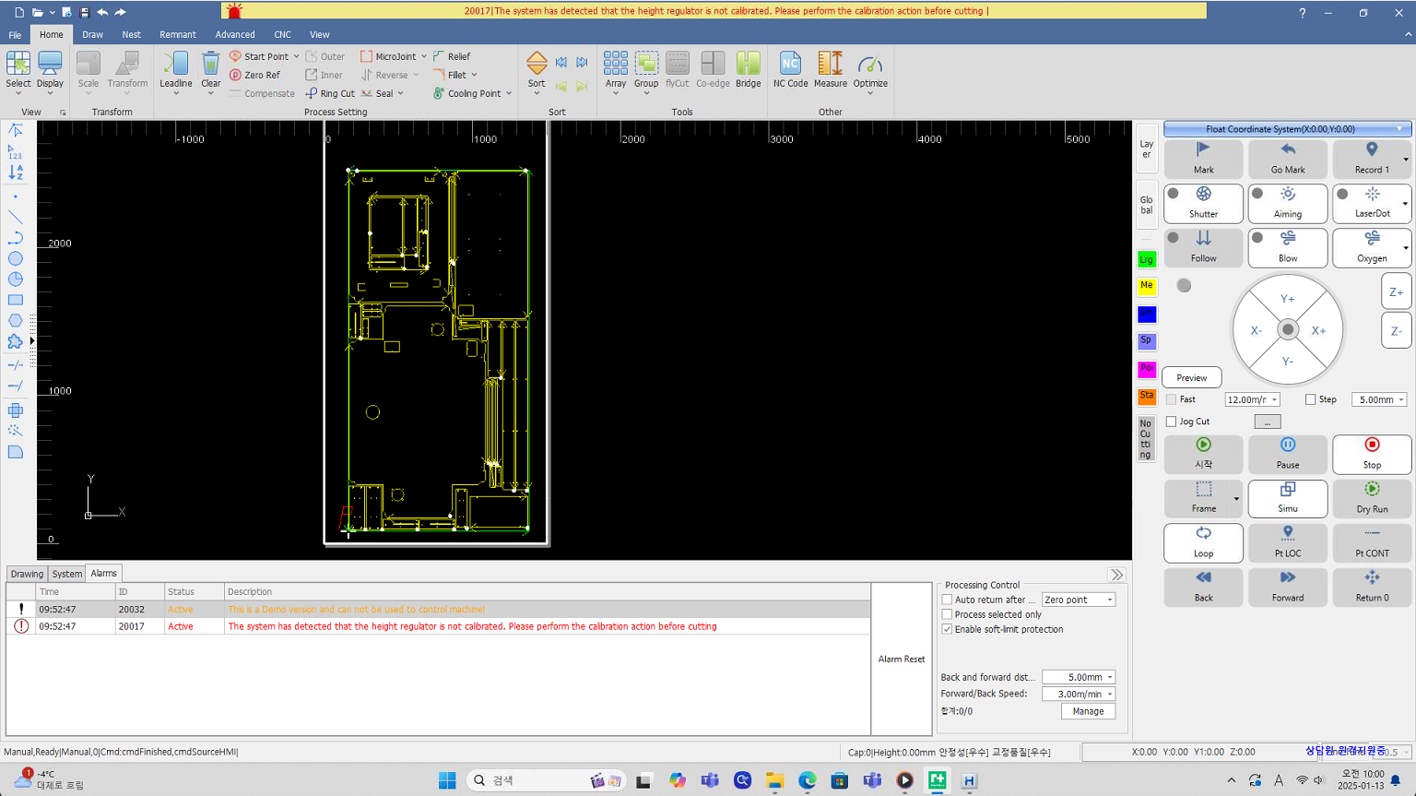Enable the Jog Cut checkbox
The image size is (1416, 796).
(x=1172, y=422)
